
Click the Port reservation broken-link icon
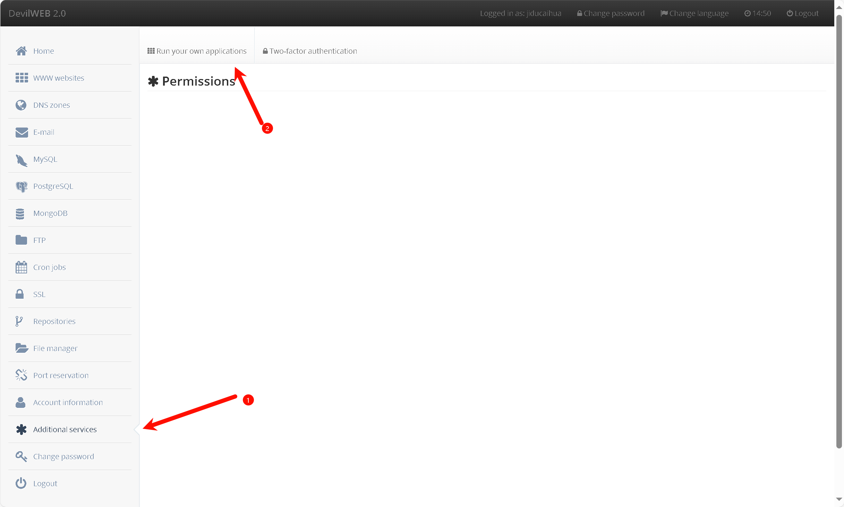coord(21,375)
